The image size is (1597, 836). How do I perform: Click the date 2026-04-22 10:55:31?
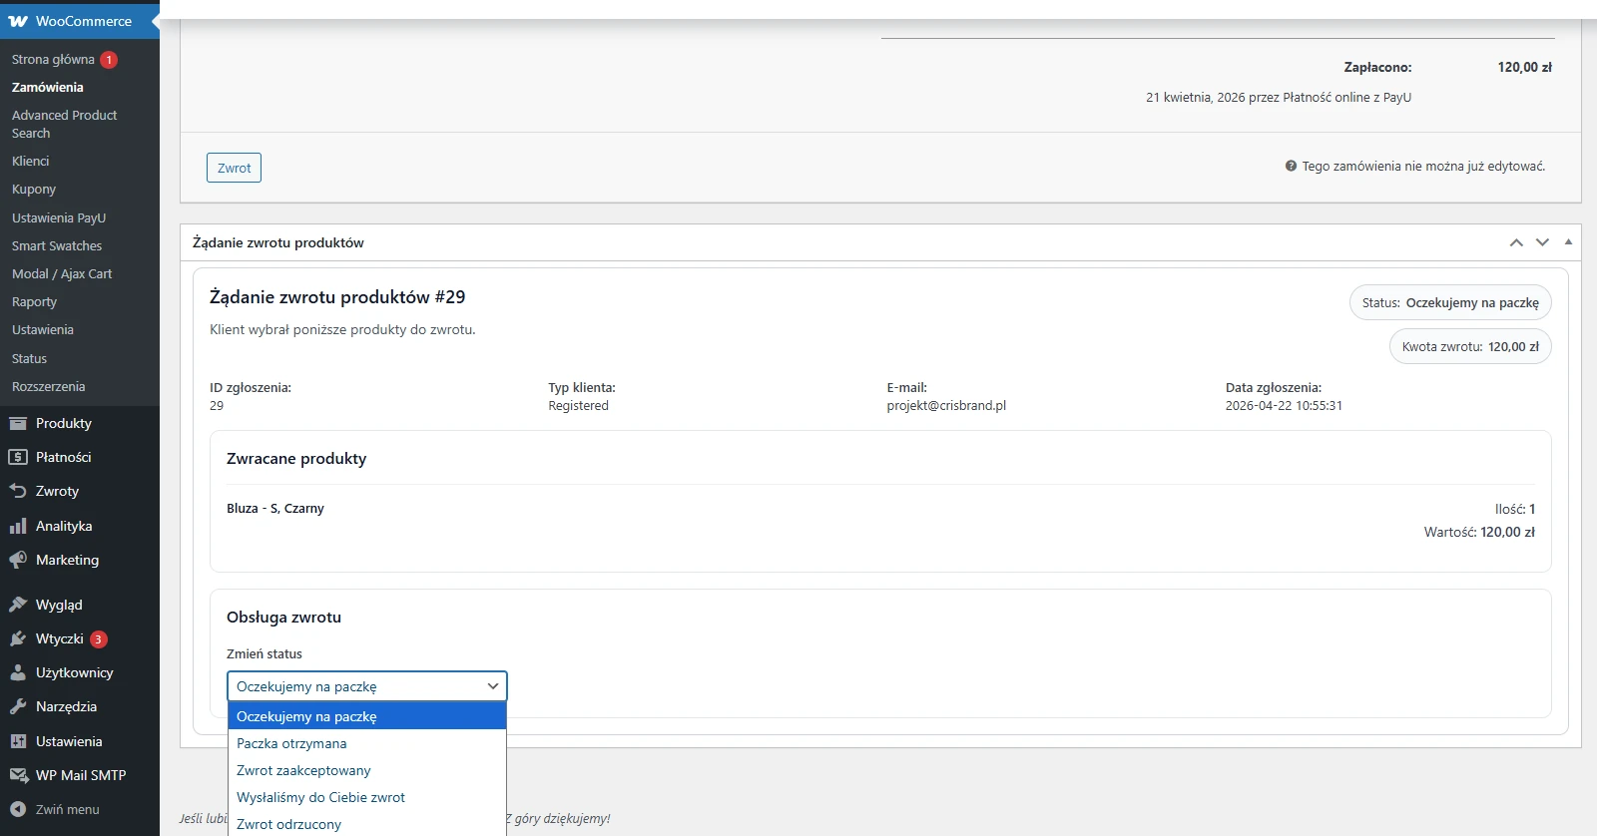click(x=1284, y=406)
